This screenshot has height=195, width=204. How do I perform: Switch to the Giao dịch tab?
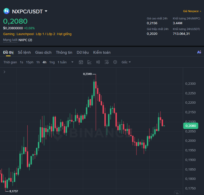click(43, 52)
